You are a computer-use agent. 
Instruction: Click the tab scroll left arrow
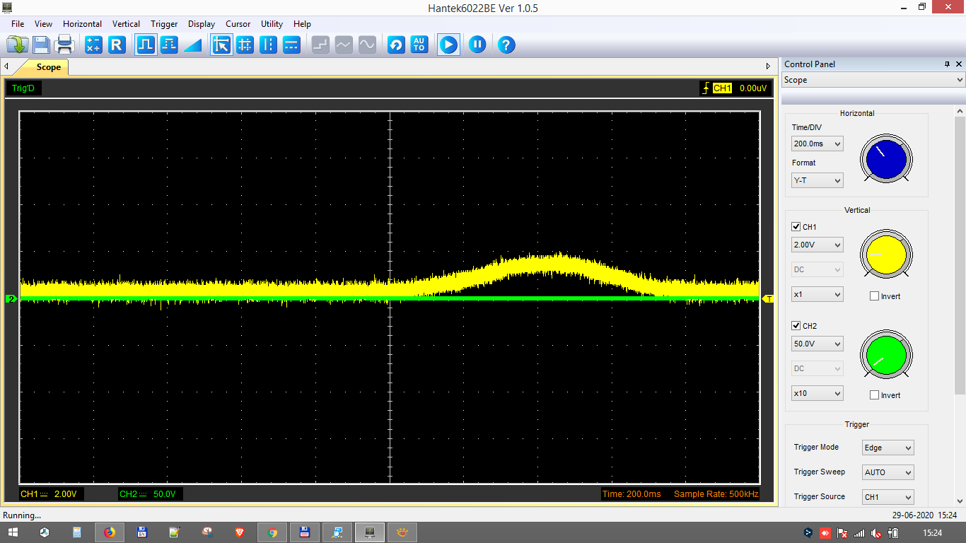tap(6, 66)
